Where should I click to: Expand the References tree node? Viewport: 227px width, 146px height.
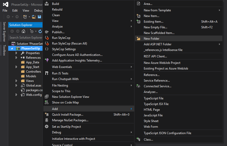[x=16, y=58]
